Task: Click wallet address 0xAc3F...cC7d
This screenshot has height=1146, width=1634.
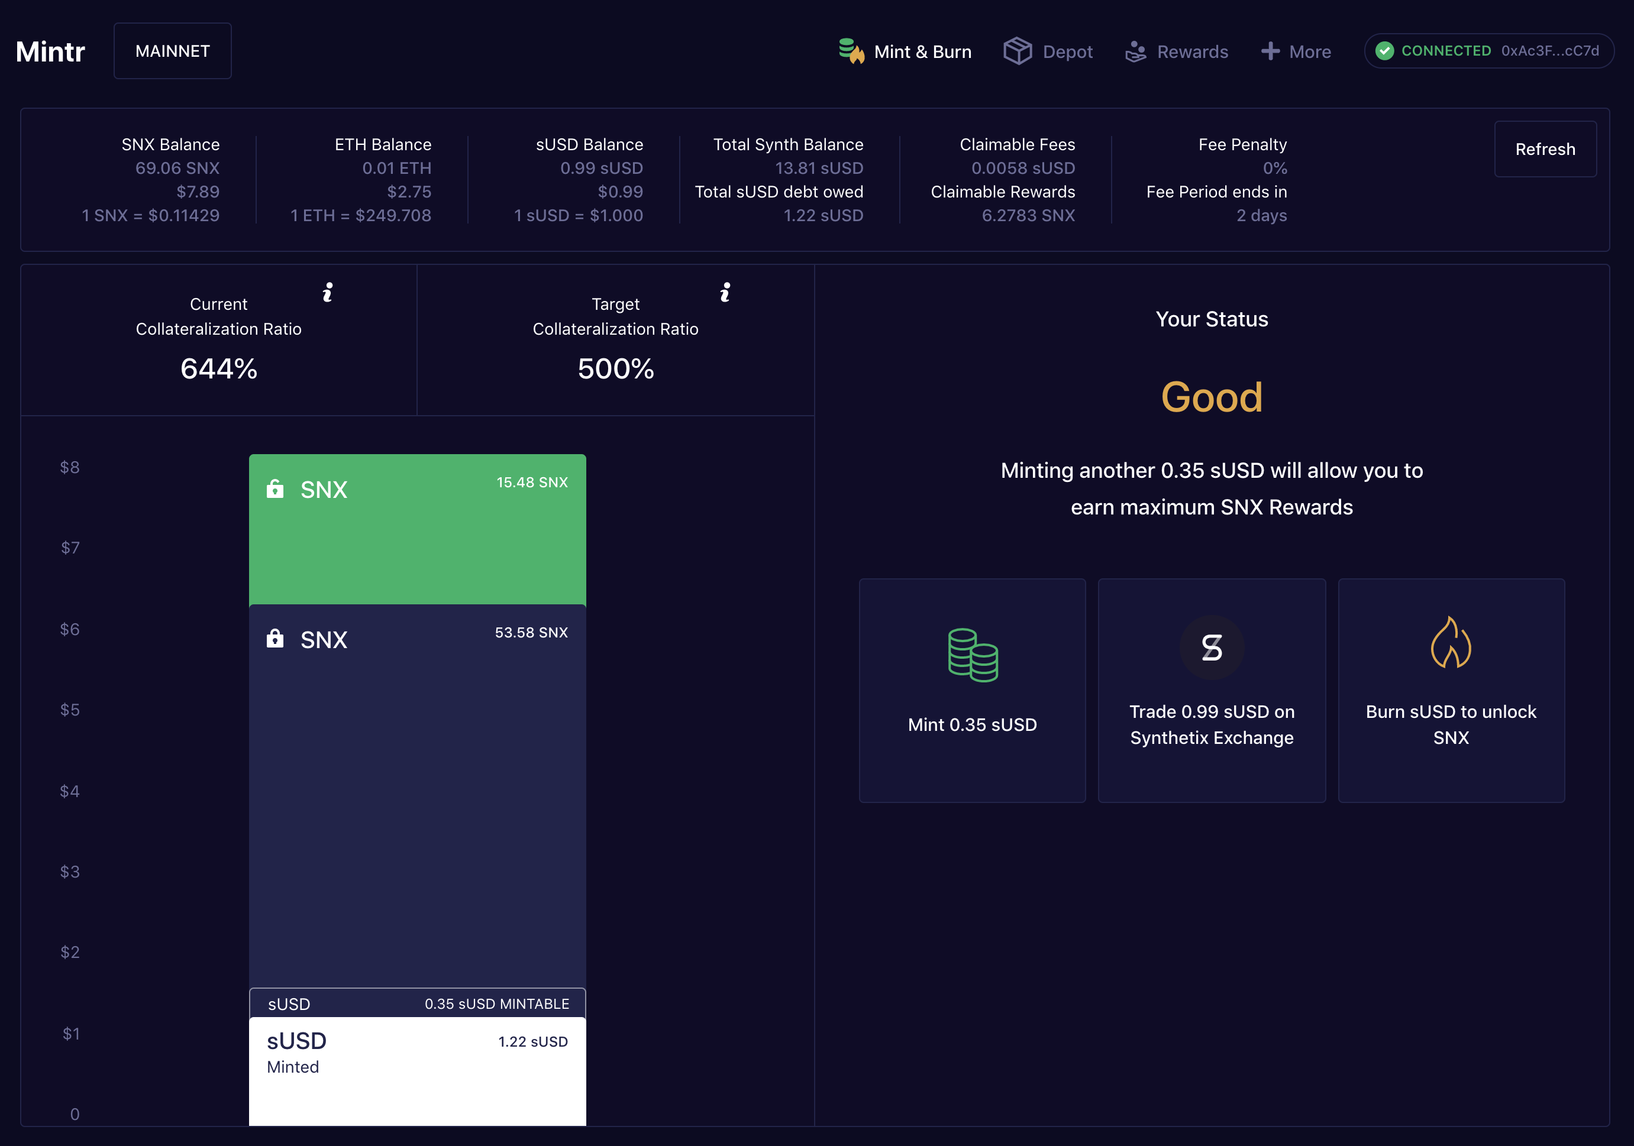Action: point(1549,51)
